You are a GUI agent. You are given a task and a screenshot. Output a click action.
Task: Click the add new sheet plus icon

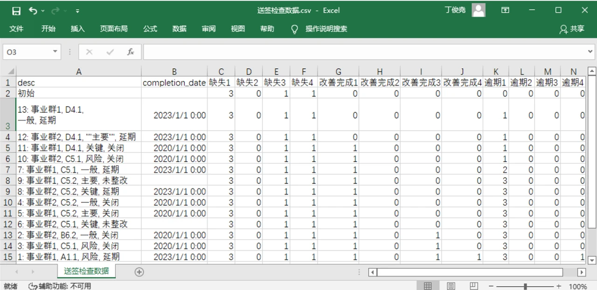click(139, 272)
